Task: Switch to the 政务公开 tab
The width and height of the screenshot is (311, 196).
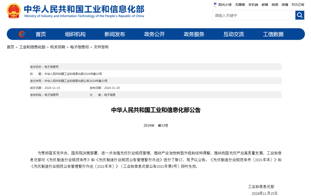Action: click(154, 34)
